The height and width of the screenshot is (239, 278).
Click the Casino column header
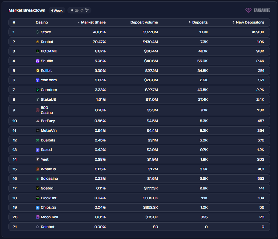(42, 22)
